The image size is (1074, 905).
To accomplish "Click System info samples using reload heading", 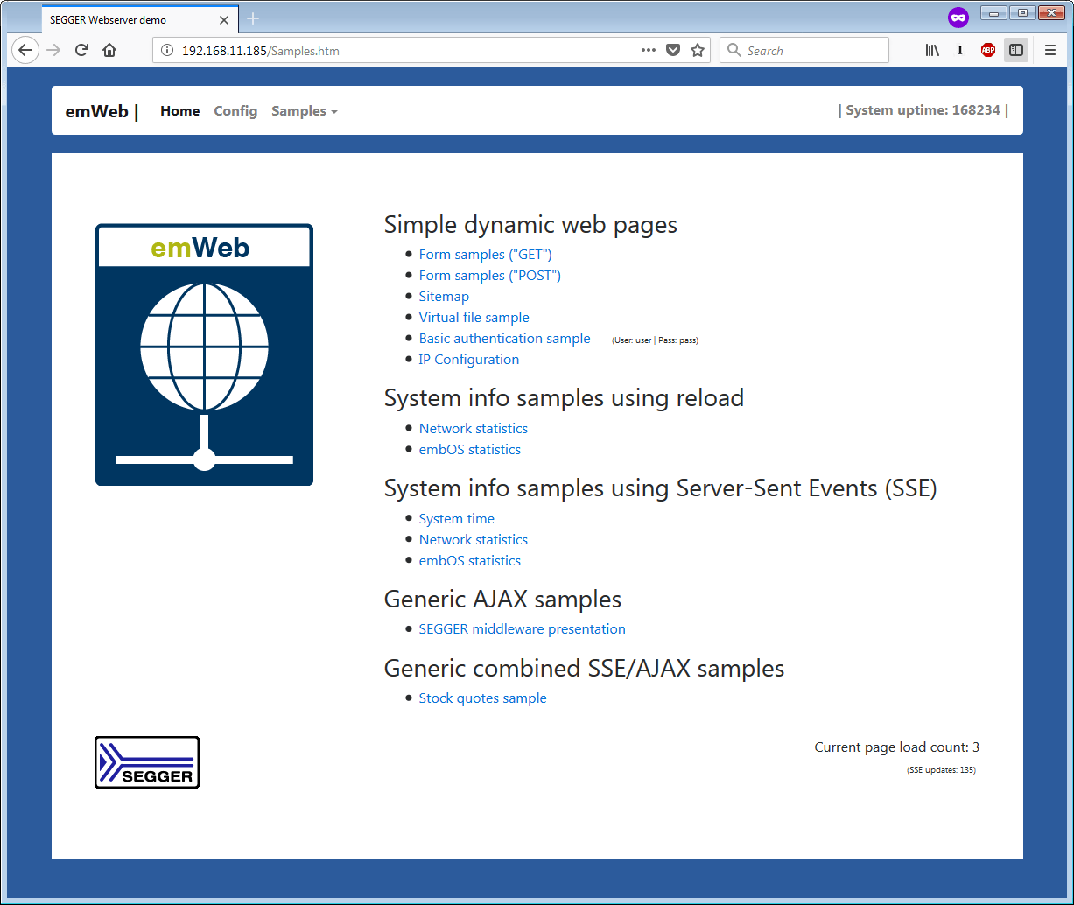I will pyautogui.click(x=564, y=398).
